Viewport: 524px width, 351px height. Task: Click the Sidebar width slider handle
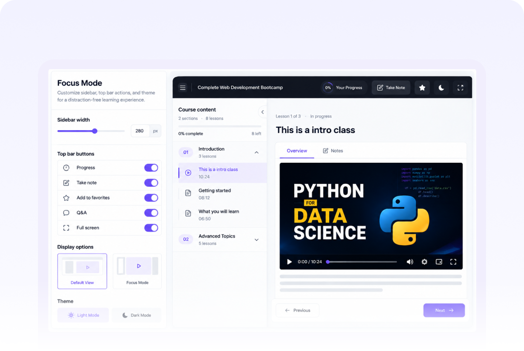coord(94,131)
